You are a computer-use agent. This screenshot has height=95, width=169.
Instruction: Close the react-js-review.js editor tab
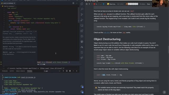pyautogui.click(x=15, y=3)
